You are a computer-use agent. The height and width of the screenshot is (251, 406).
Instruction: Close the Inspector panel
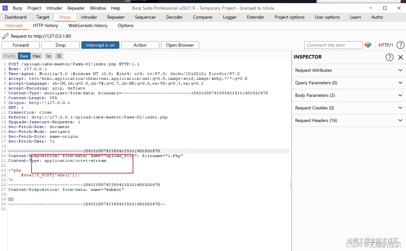click(401, 57)
